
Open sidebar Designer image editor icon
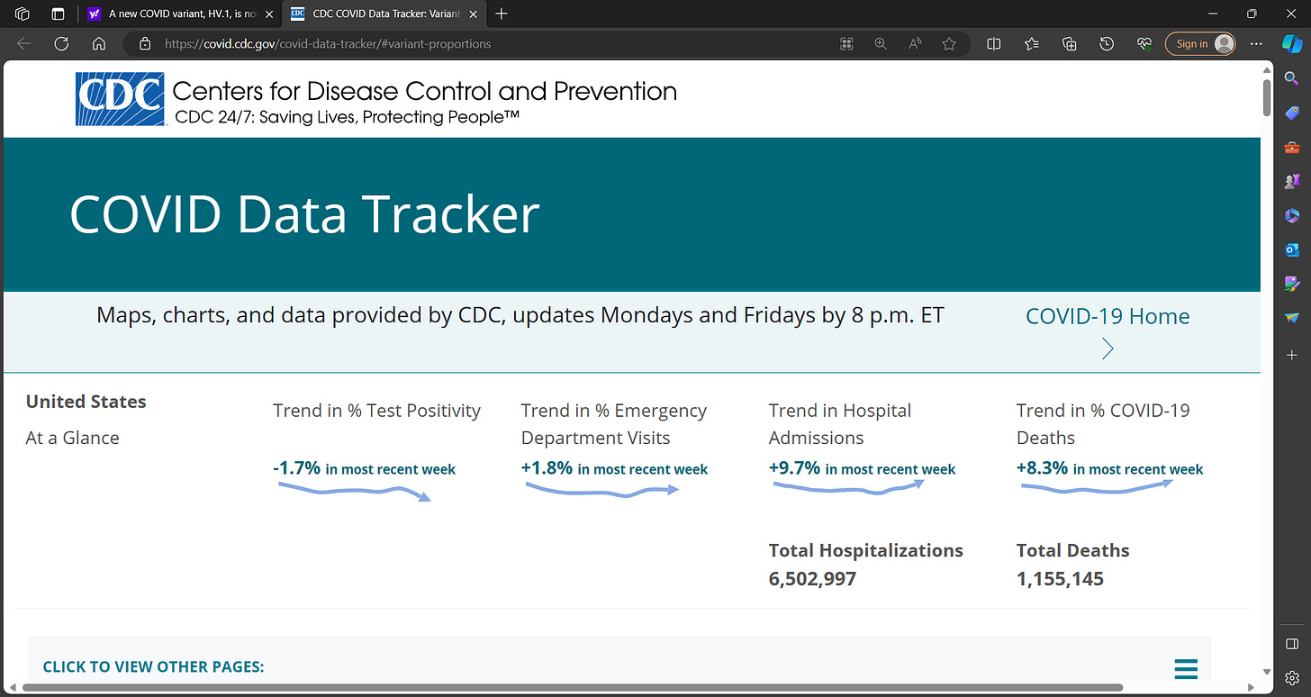tap(1291, 284)
